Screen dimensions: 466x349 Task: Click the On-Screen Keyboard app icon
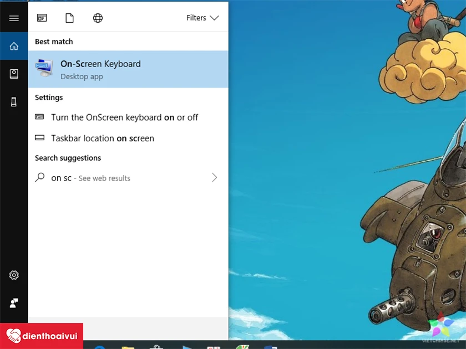point(44,68)
